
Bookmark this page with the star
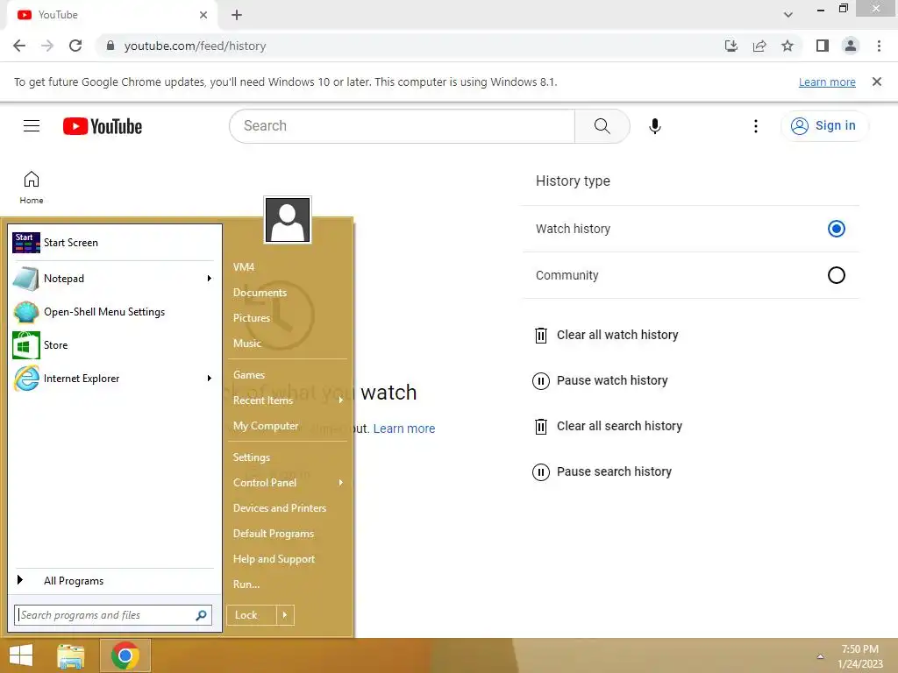(788, 46)
